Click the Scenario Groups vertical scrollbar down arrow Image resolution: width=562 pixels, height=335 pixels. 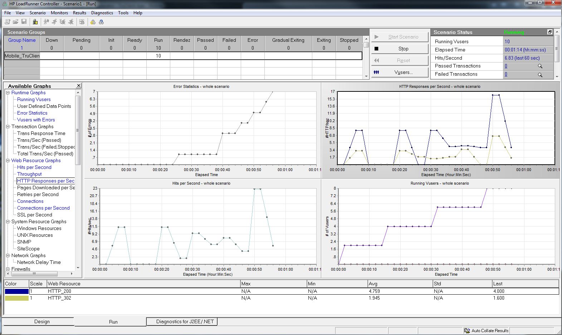pos(366,76)
